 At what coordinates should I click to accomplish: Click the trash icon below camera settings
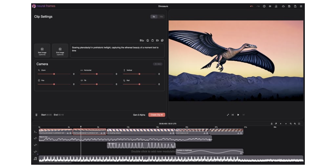tap(36, 115)
